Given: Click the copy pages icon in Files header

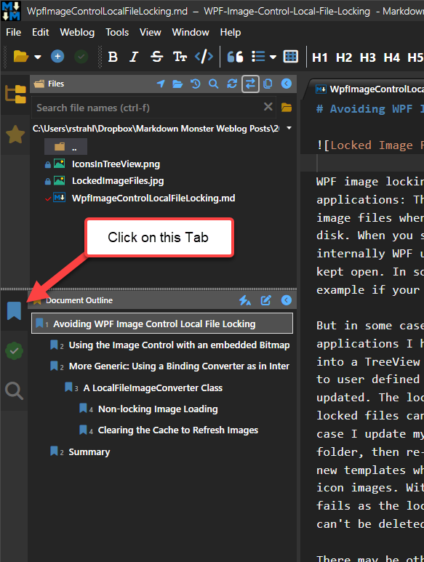Looking at the screenshot, I should point(268,84).
